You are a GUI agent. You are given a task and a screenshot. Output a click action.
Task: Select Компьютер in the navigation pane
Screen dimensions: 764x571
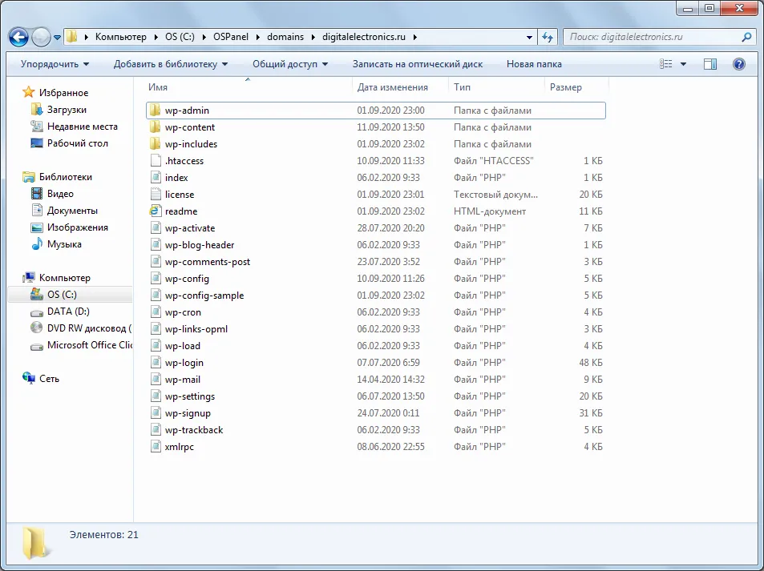pos(64,278)
